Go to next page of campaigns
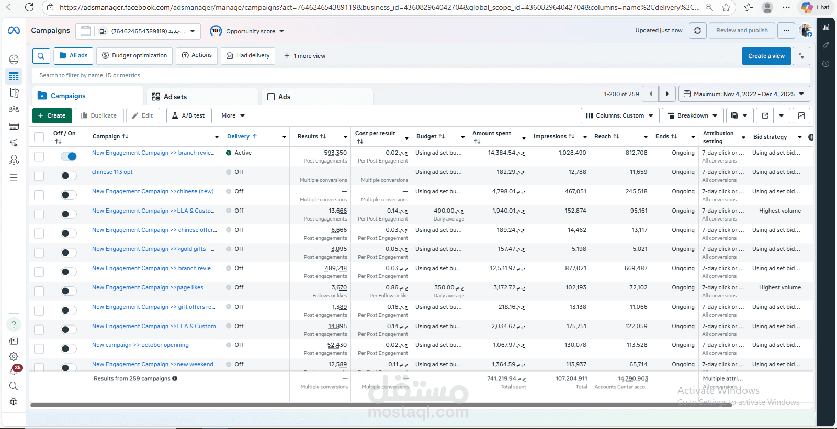The image size is (837, 429). coord(667,94)
